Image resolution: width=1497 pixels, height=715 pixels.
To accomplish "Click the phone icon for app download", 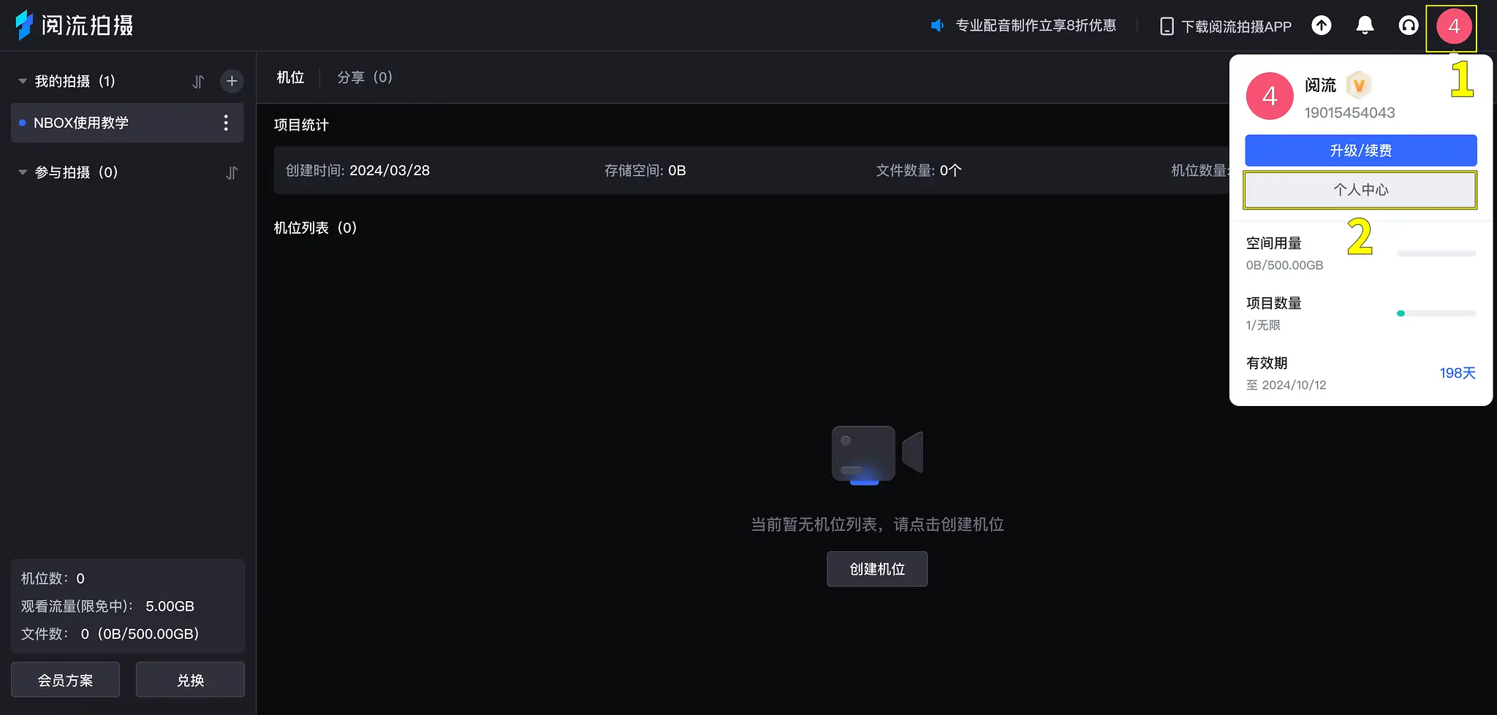I will (1167, 26).
